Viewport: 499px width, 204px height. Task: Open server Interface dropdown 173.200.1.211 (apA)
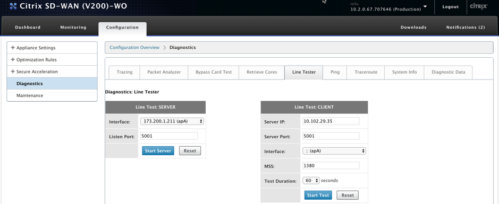pyautogui.click(x=172, y=121)
